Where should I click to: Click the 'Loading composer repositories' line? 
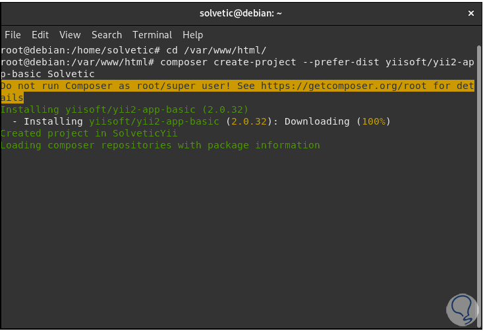(x=160, y=145)
